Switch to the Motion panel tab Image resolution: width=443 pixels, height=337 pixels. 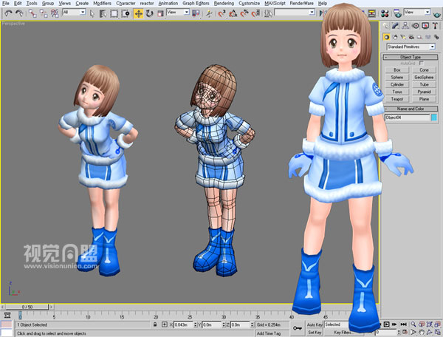415,26
